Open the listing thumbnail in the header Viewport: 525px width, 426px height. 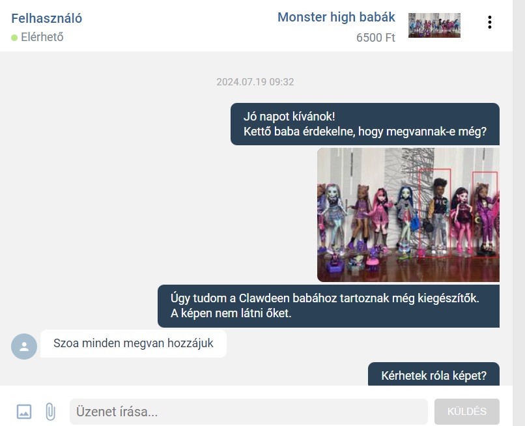434,25
